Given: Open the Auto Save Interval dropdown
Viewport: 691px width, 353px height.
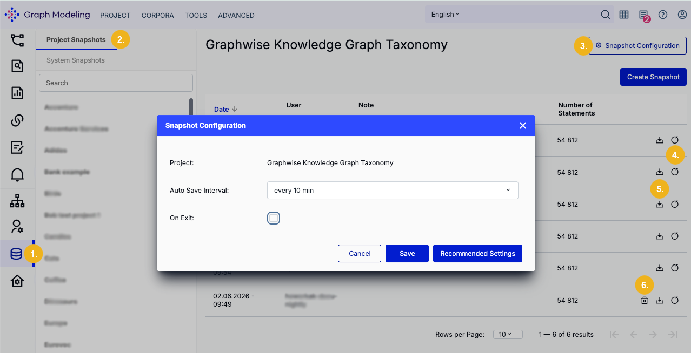Looking at the screenshot, I should (393, 190).
